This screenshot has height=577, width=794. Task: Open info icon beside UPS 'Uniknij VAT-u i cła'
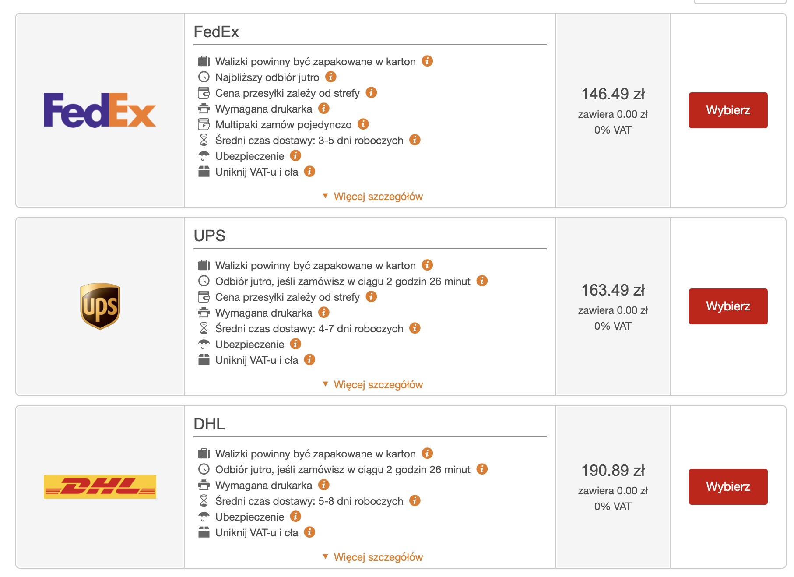[x=310, y=360]
